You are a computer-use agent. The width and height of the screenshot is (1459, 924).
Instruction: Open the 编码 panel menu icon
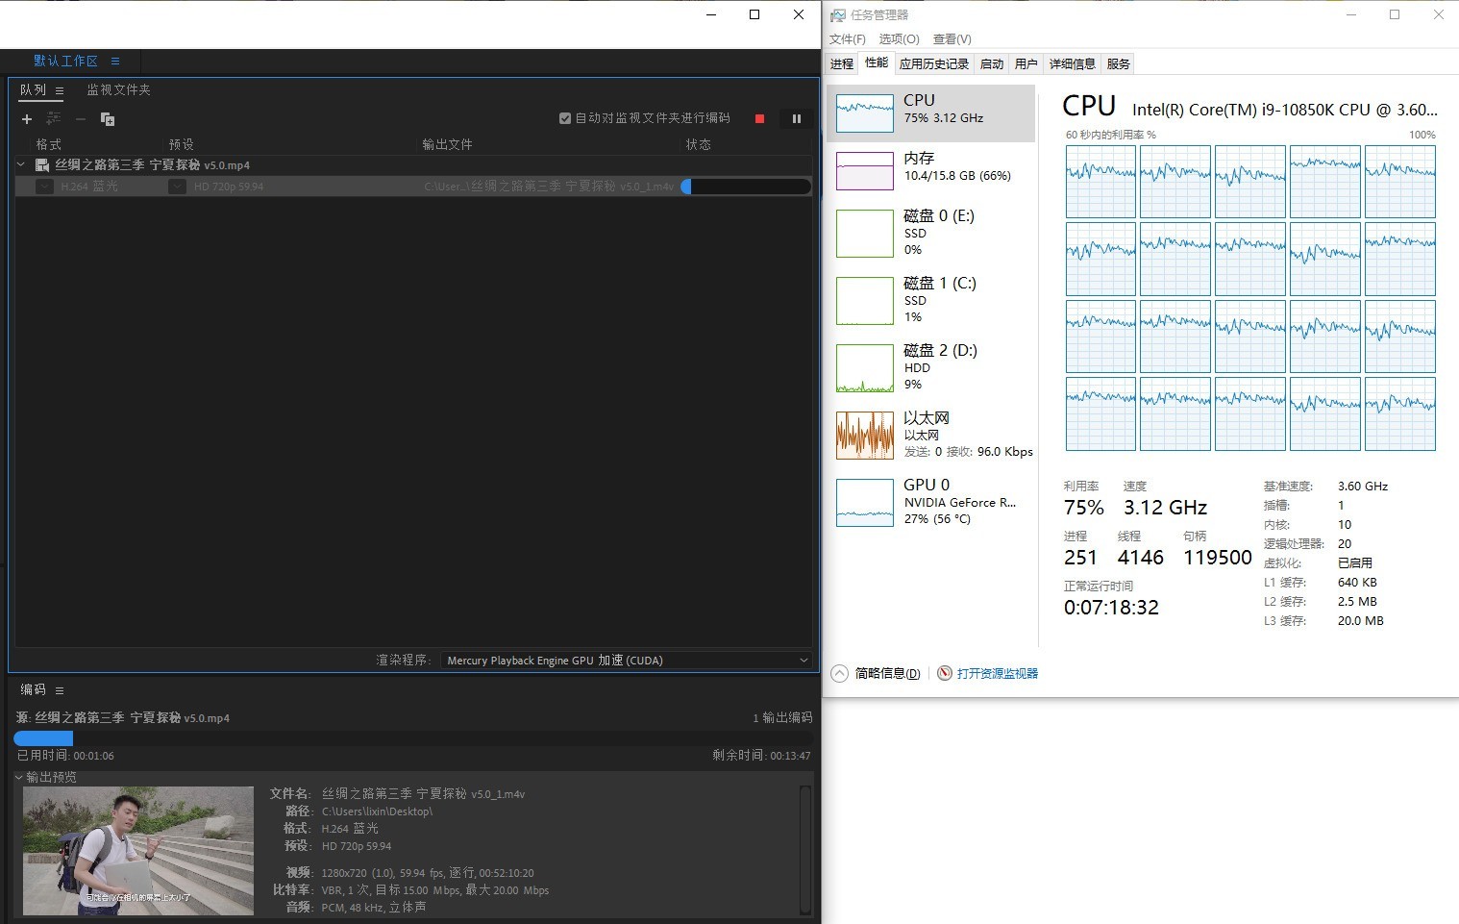60,690
